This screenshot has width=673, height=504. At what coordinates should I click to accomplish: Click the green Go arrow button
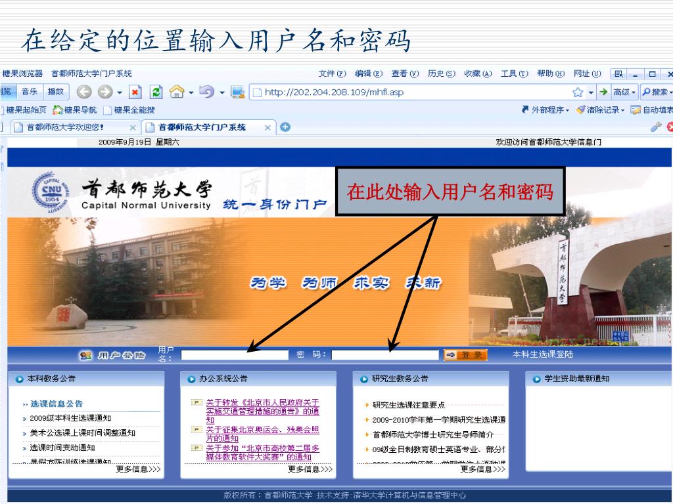pos(603,92)
